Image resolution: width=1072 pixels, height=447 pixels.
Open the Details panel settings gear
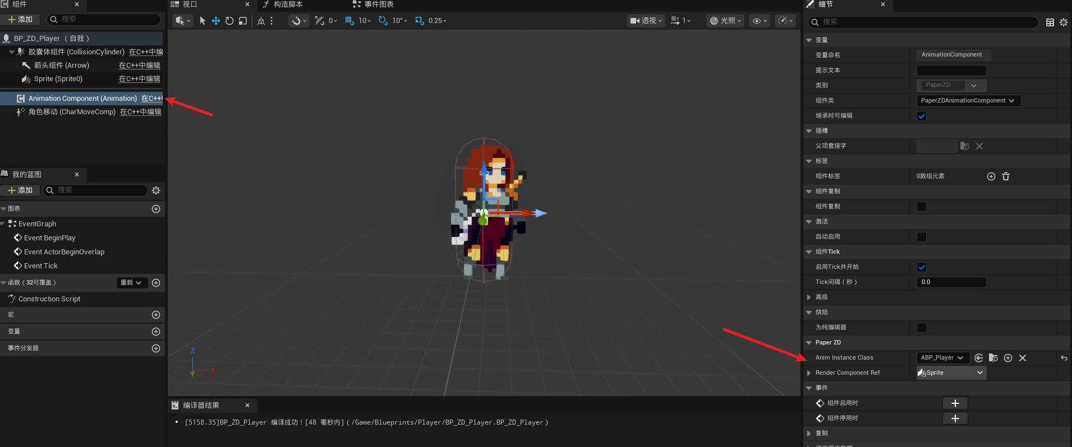[x=1064, y=22]
